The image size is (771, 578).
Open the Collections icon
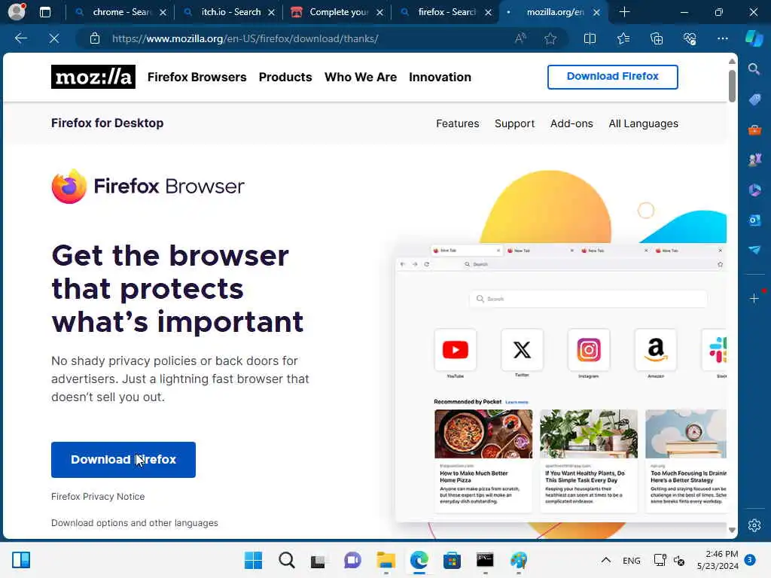click(657, 38)
